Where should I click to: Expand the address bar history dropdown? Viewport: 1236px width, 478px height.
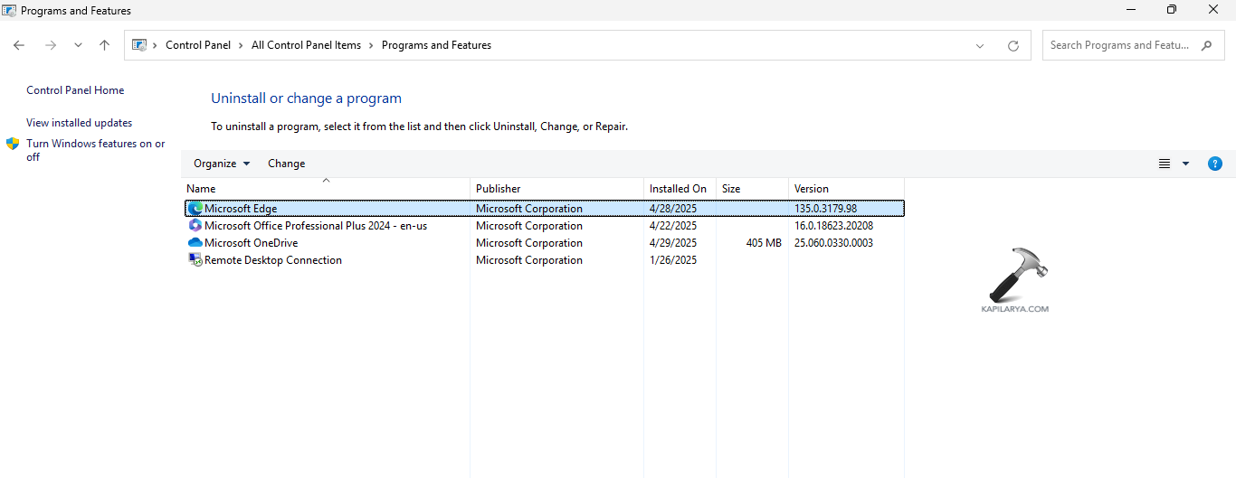[x=980, y=45]
